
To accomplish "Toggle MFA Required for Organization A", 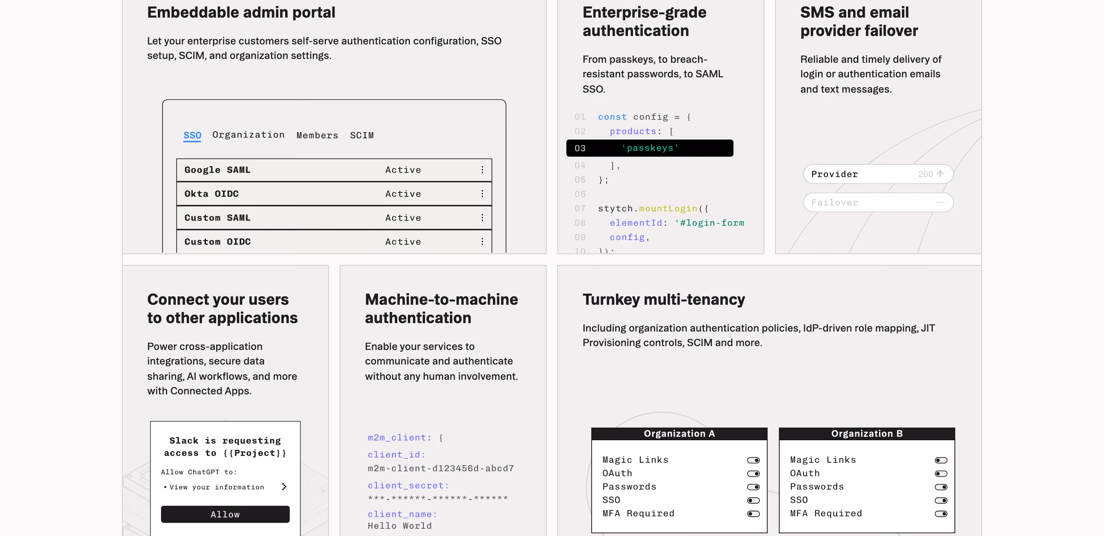I will click(x=753, y=514).
